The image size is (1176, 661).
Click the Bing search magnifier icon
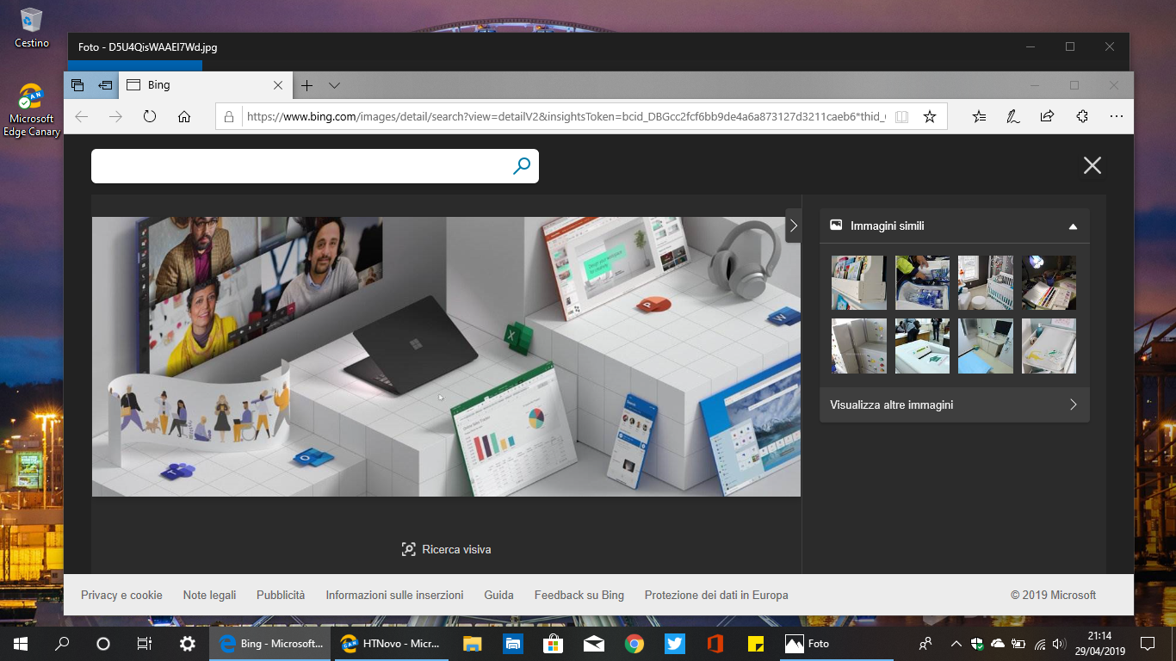point(521,166)
